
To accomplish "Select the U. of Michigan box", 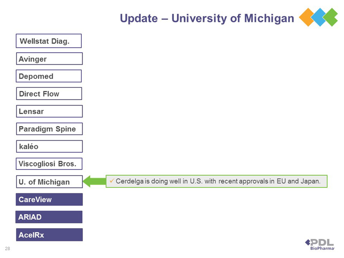I will click(49, 182).
